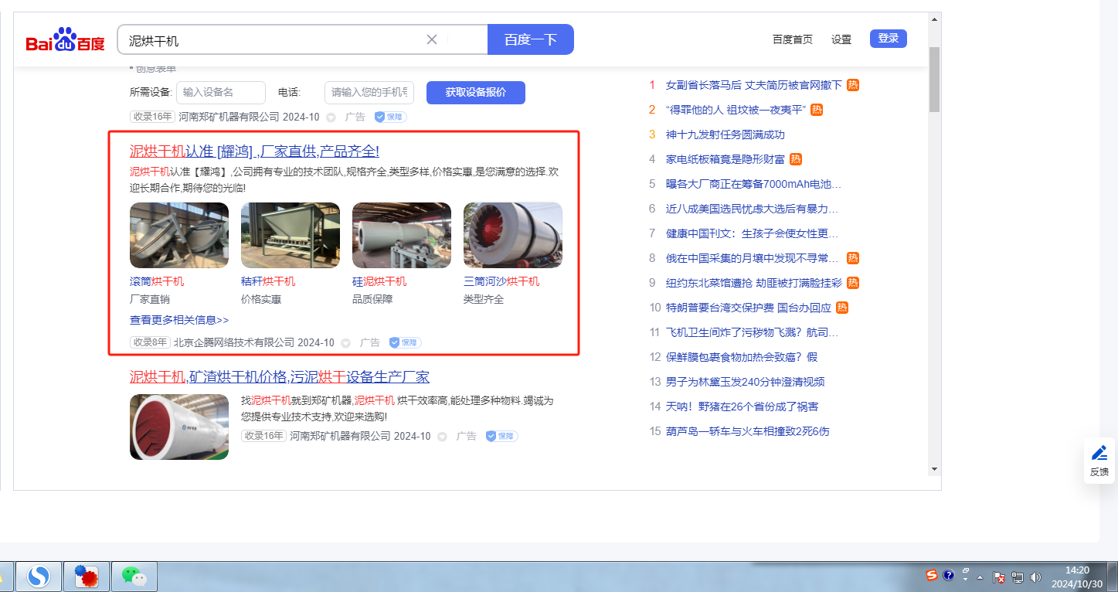The width and height of the screenshot is (1118, 592).
Task: Click the Baidu logo
Action: pyautogui.click(x=65, y=40)
